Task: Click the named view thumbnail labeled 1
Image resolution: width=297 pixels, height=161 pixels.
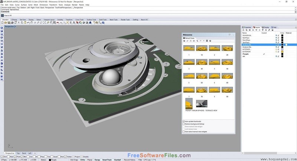Action: (x=189, y=48)
